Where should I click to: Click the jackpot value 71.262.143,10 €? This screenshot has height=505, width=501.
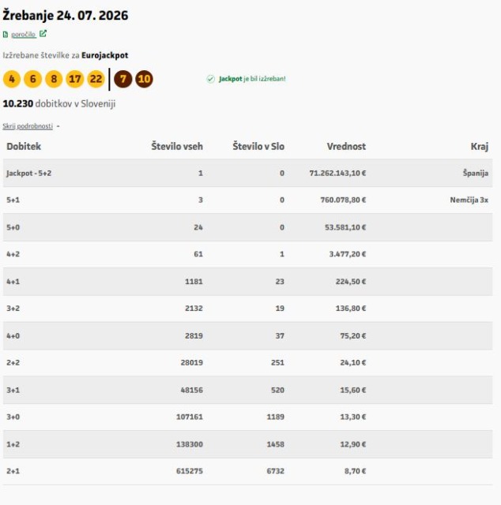click(x=337, y=174)
